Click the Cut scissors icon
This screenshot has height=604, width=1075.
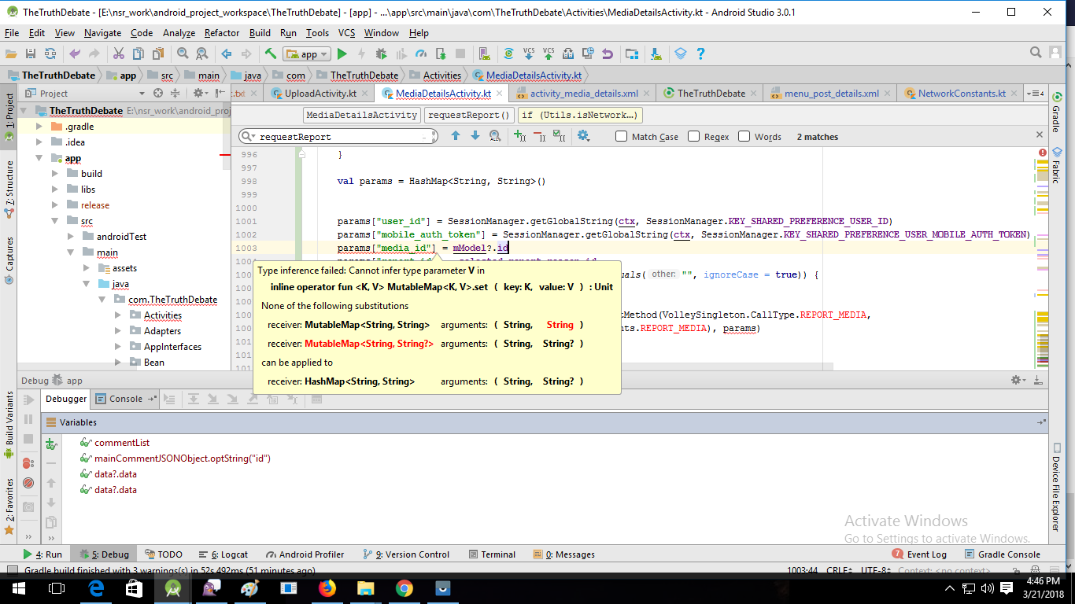click(x=119, y=53)
